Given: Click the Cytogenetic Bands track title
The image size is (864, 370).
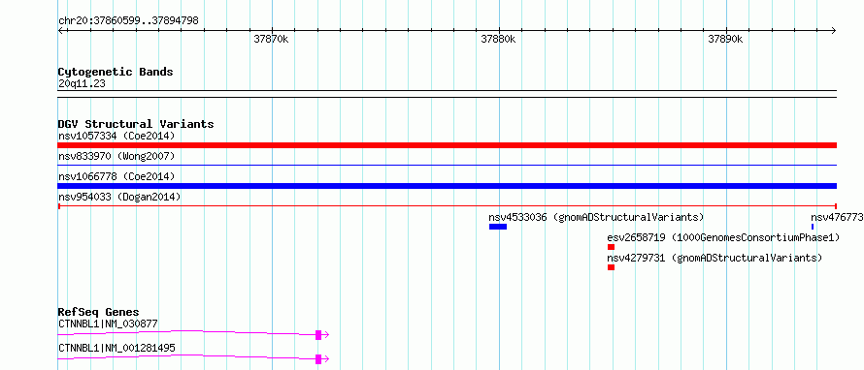Looking at the screenshot, I should point(116,72).
